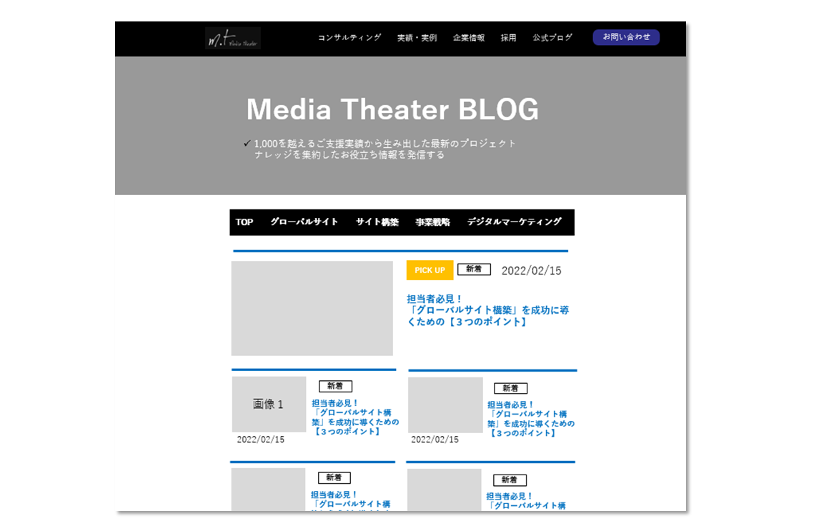Open the サイト構築 category tab

377,222
